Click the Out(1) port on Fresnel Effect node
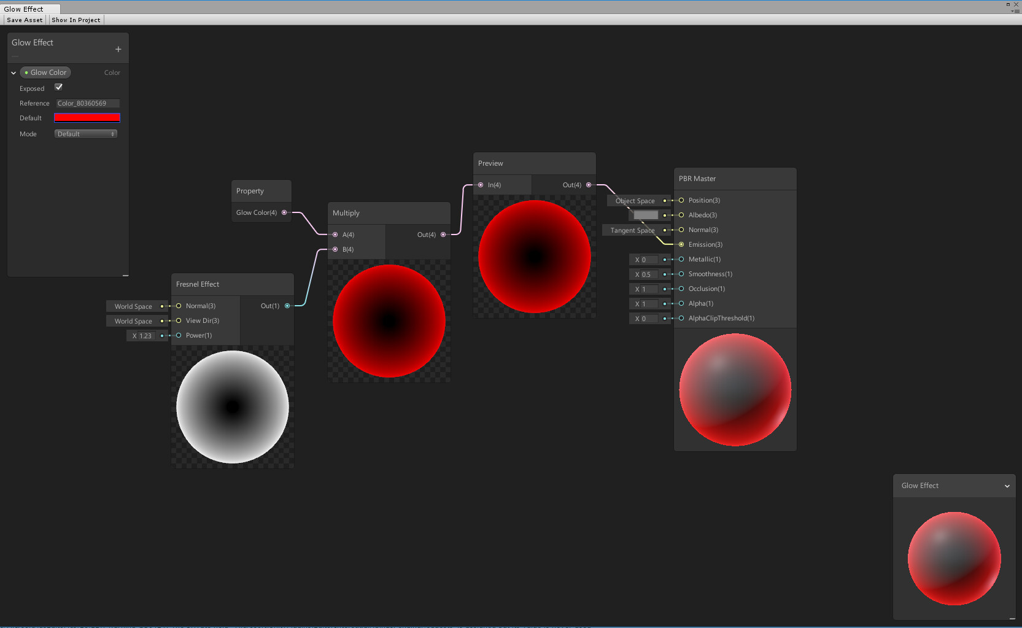The height and width of the screenshot is (628, 1022). click(286, 305)
